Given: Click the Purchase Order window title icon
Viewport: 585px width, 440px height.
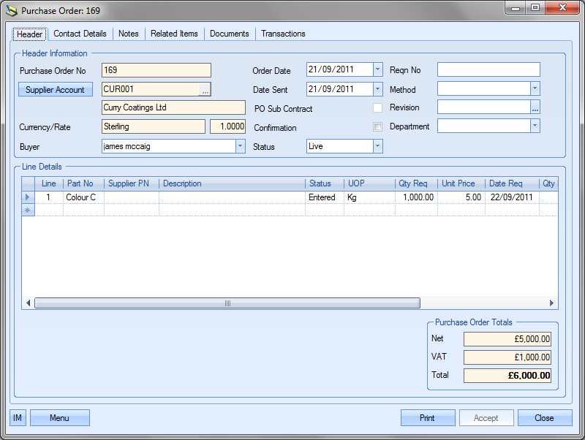Looking at the screenshot, I should point(12,11).
